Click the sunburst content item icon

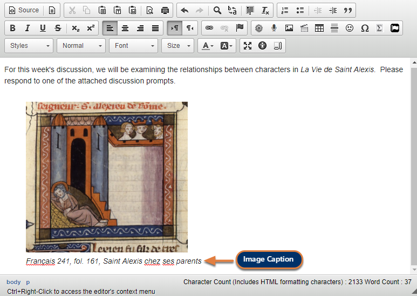pos(259,28)
